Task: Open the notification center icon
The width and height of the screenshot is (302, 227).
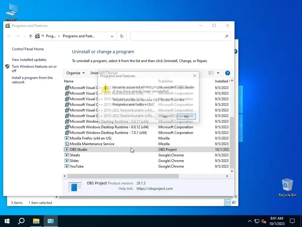Action: (292, 221)
